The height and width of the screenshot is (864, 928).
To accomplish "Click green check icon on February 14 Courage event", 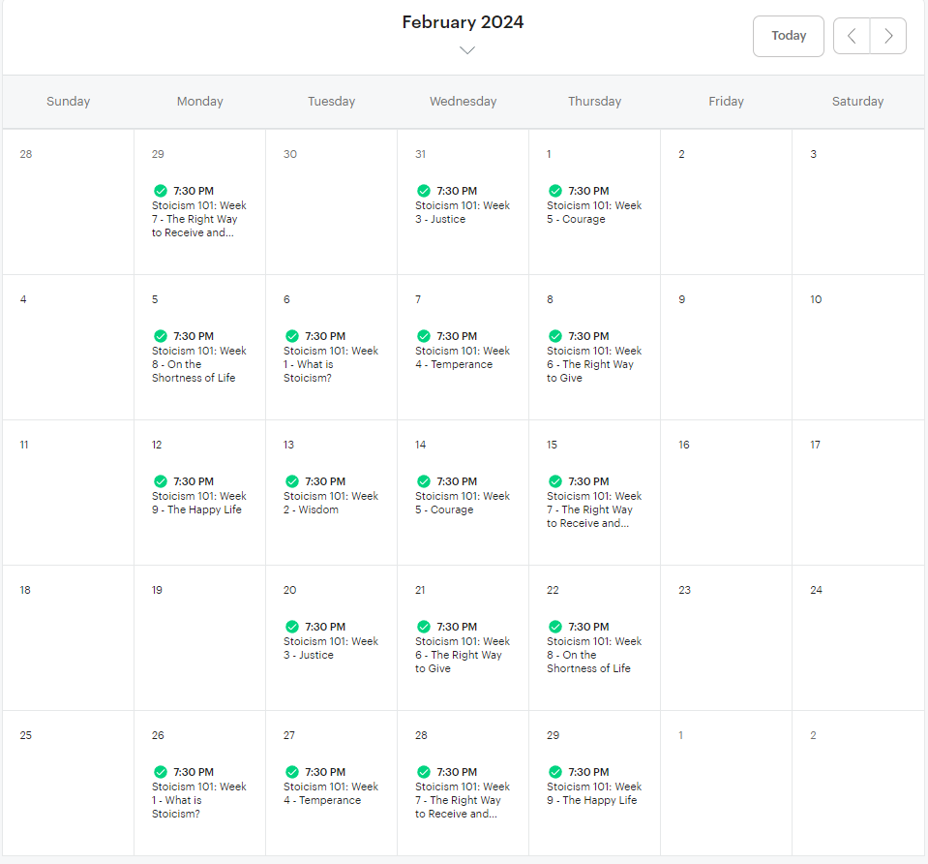I will 424,481.
